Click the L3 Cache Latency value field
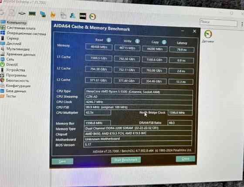Image resolution: width=244 pixels, height=187 pixels. pos(181,82)
